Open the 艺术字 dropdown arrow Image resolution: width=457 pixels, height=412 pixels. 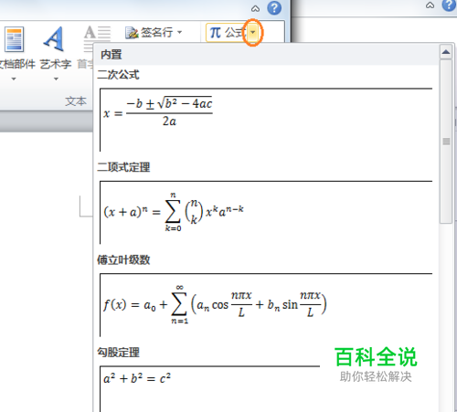coord(56,79)
